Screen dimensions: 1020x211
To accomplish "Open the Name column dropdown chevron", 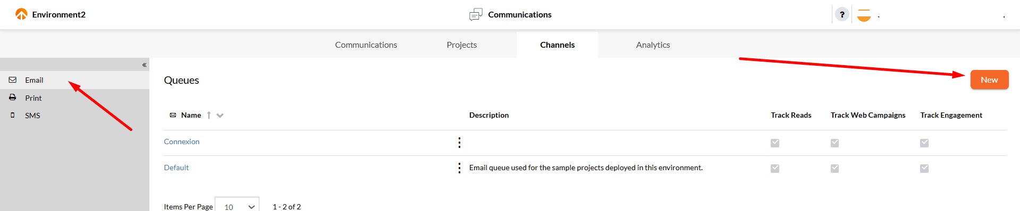I will click(x=220, y=116).
